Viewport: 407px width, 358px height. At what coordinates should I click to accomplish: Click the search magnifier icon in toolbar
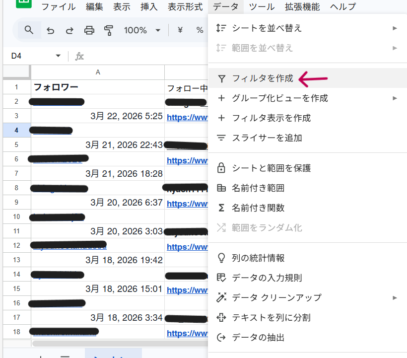coord(29,30)
